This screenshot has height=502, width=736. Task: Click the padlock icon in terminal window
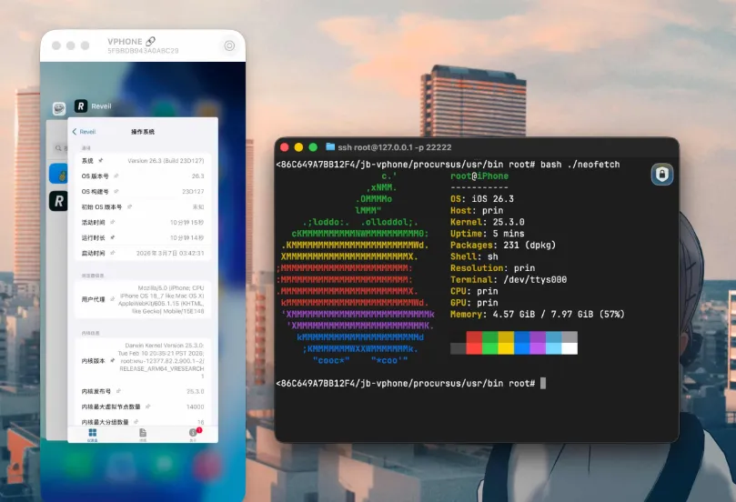click(x=661, y=175)
